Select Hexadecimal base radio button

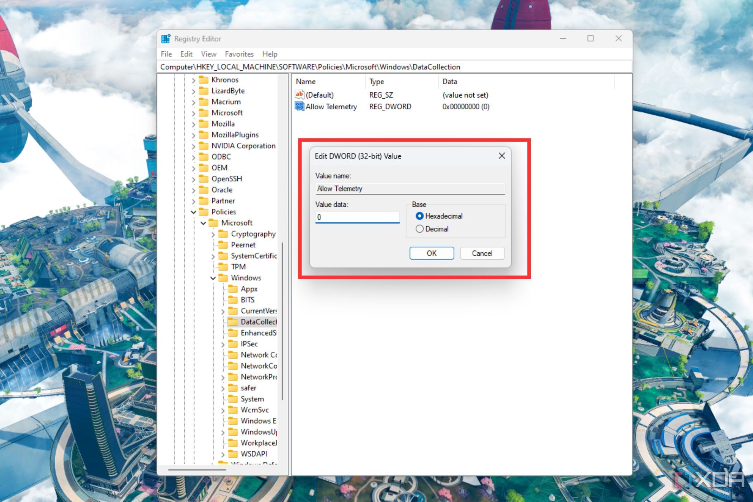420,216
